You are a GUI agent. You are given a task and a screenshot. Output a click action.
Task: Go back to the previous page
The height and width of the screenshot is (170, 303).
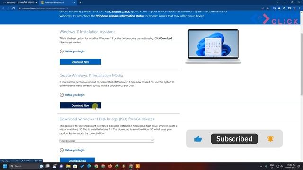pyautogui.click(x=3, y=8)
